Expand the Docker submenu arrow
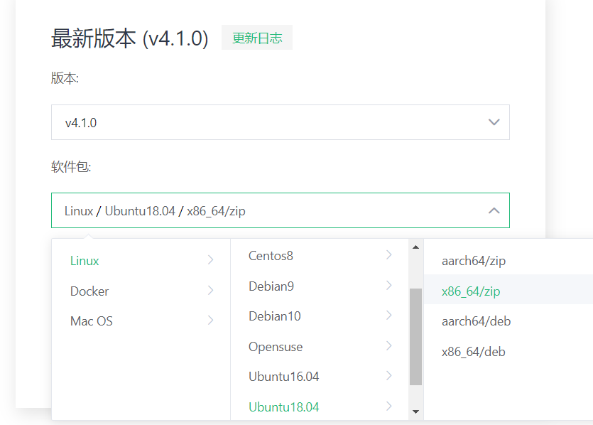 pyautogui.click(x=211, y=290)
